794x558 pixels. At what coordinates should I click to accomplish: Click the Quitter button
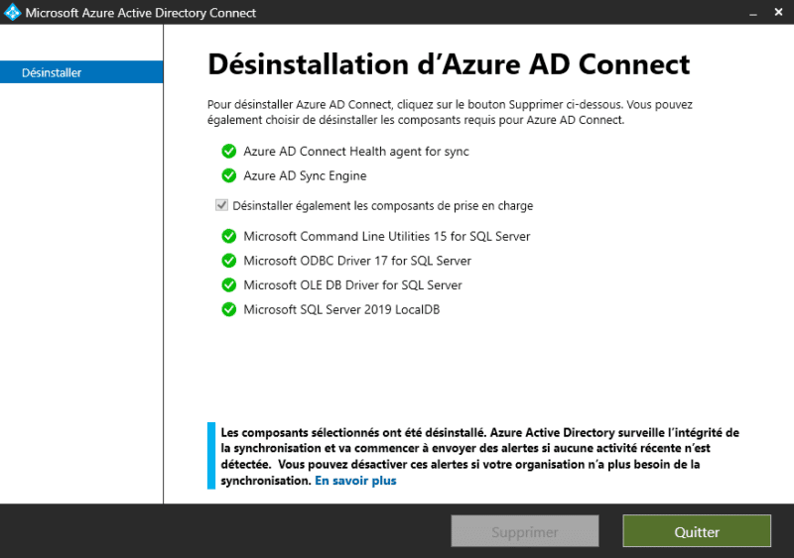[697, 531]
